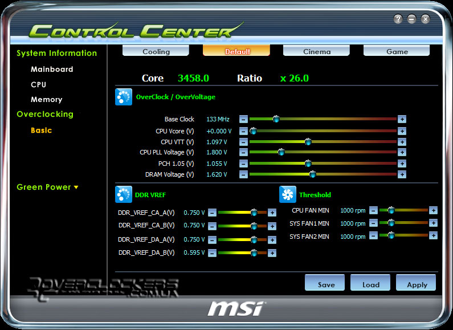Click the Apply button

pyautogui.click(x=416, y=283)
